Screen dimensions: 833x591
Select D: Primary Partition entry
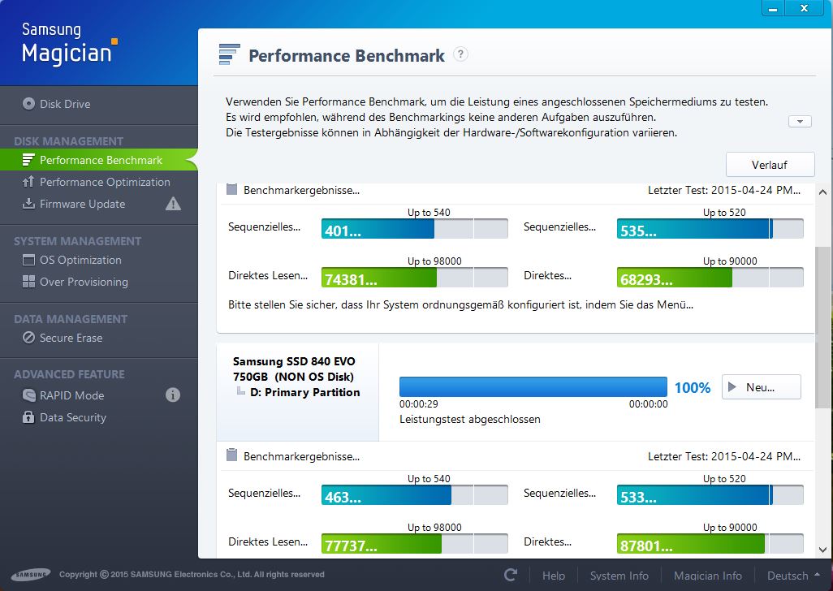pos(305,392)
